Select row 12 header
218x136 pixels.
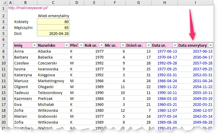pos(3,75)
